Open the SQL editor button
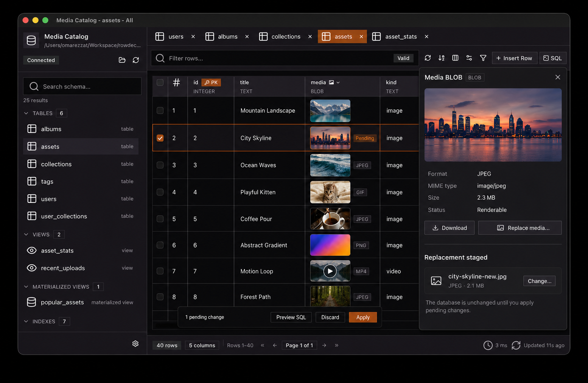This screenshot has height=383, width=588. pos(553,58)
